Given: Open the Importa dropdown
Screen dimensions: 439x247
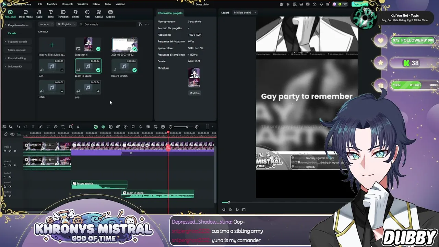Looking at the screenshot, I should 46,24.
